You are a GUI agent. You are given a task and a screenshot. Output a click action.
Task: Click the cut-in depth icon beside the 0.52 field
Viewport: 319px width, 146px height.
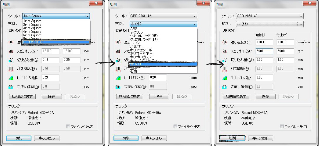point(226,60)
